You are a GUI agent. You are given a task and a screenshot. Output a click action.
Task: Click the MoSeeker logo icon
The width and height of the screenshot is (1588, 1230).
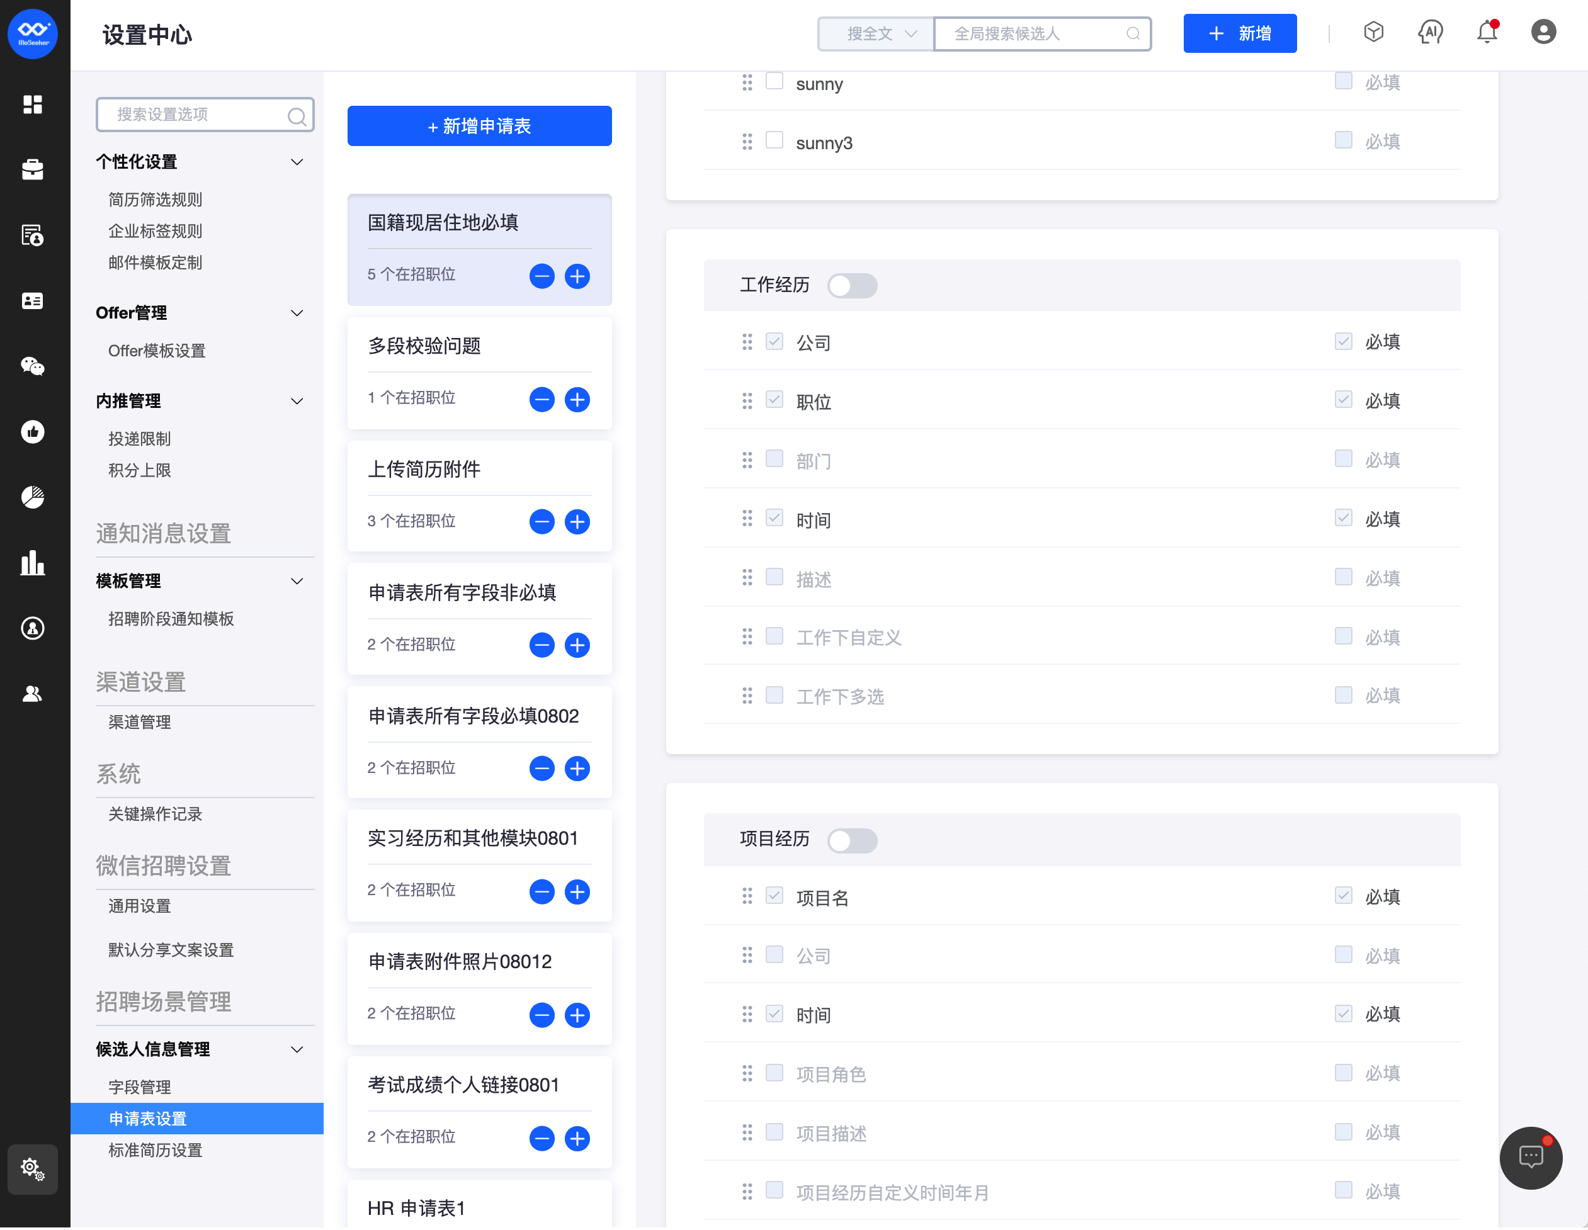33,33
